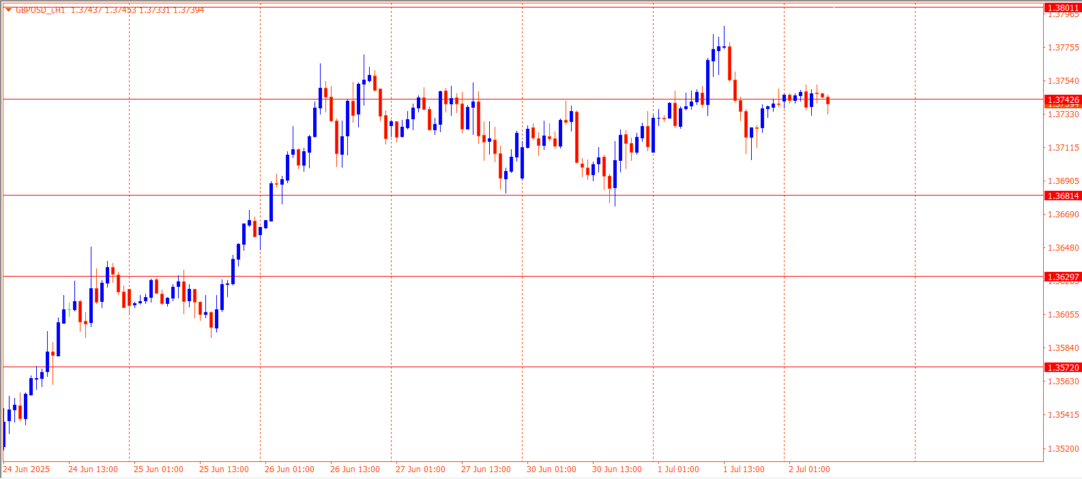The width and height of the screenshot is (1082, 479).
Task: Click the 1.35415 price scale value
Action: tap(1064, 415)
